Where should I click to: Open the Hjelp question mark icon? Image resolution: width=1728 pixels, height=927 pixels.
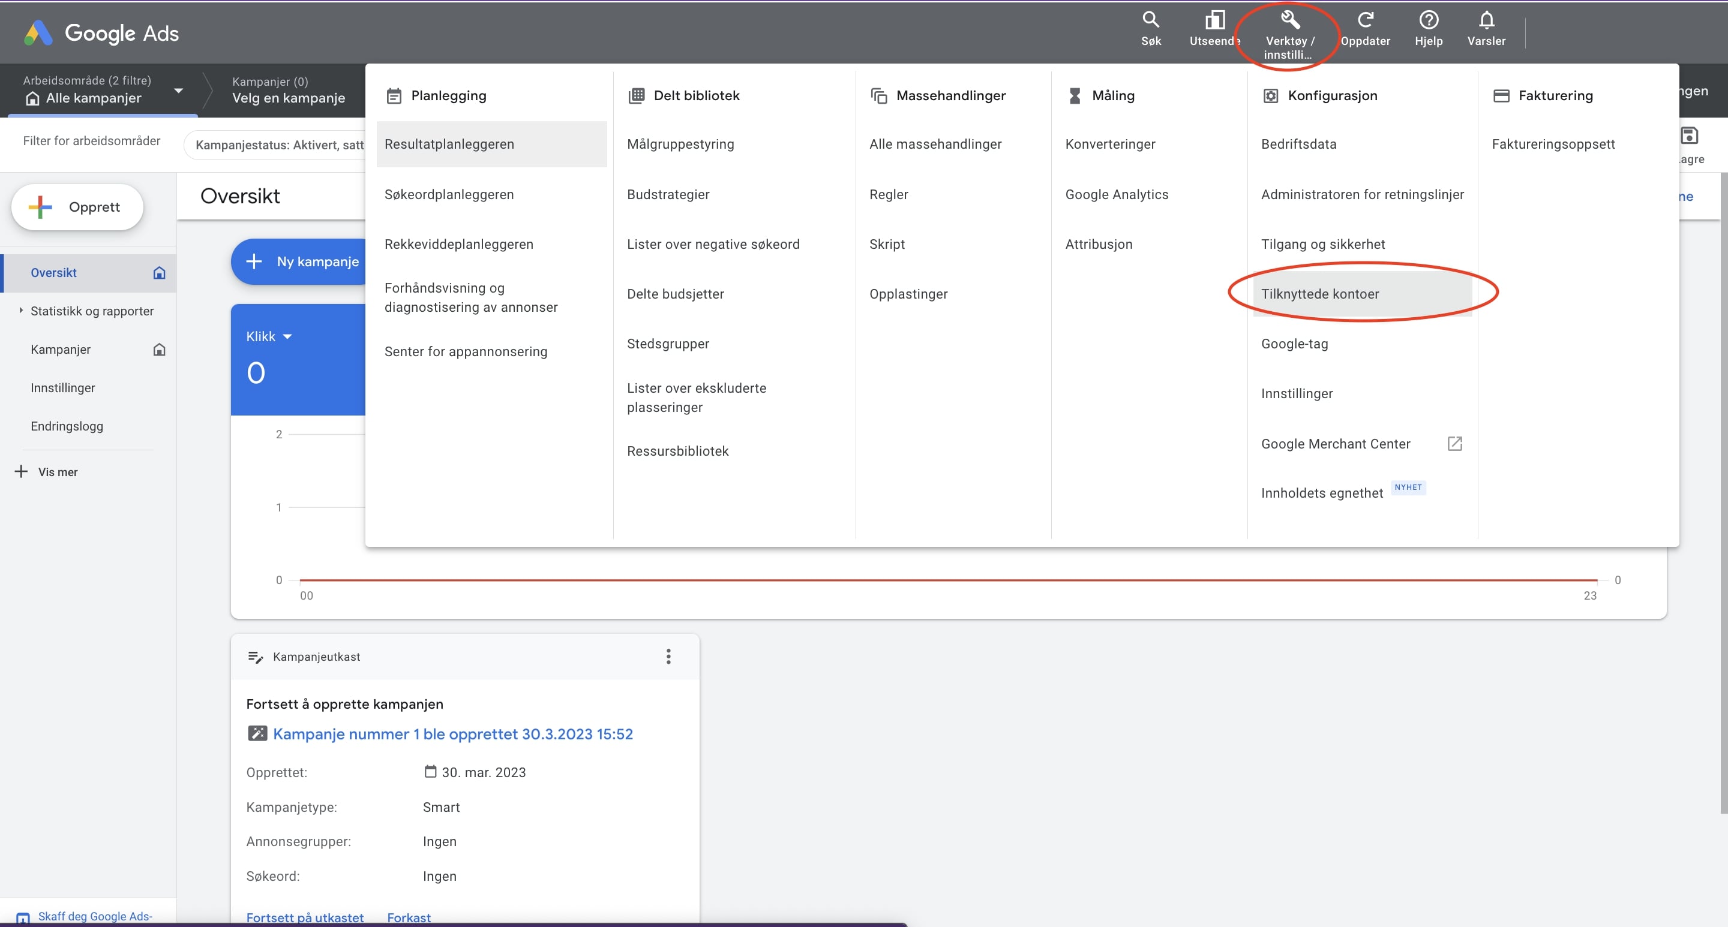click(x=1428, y=21)
